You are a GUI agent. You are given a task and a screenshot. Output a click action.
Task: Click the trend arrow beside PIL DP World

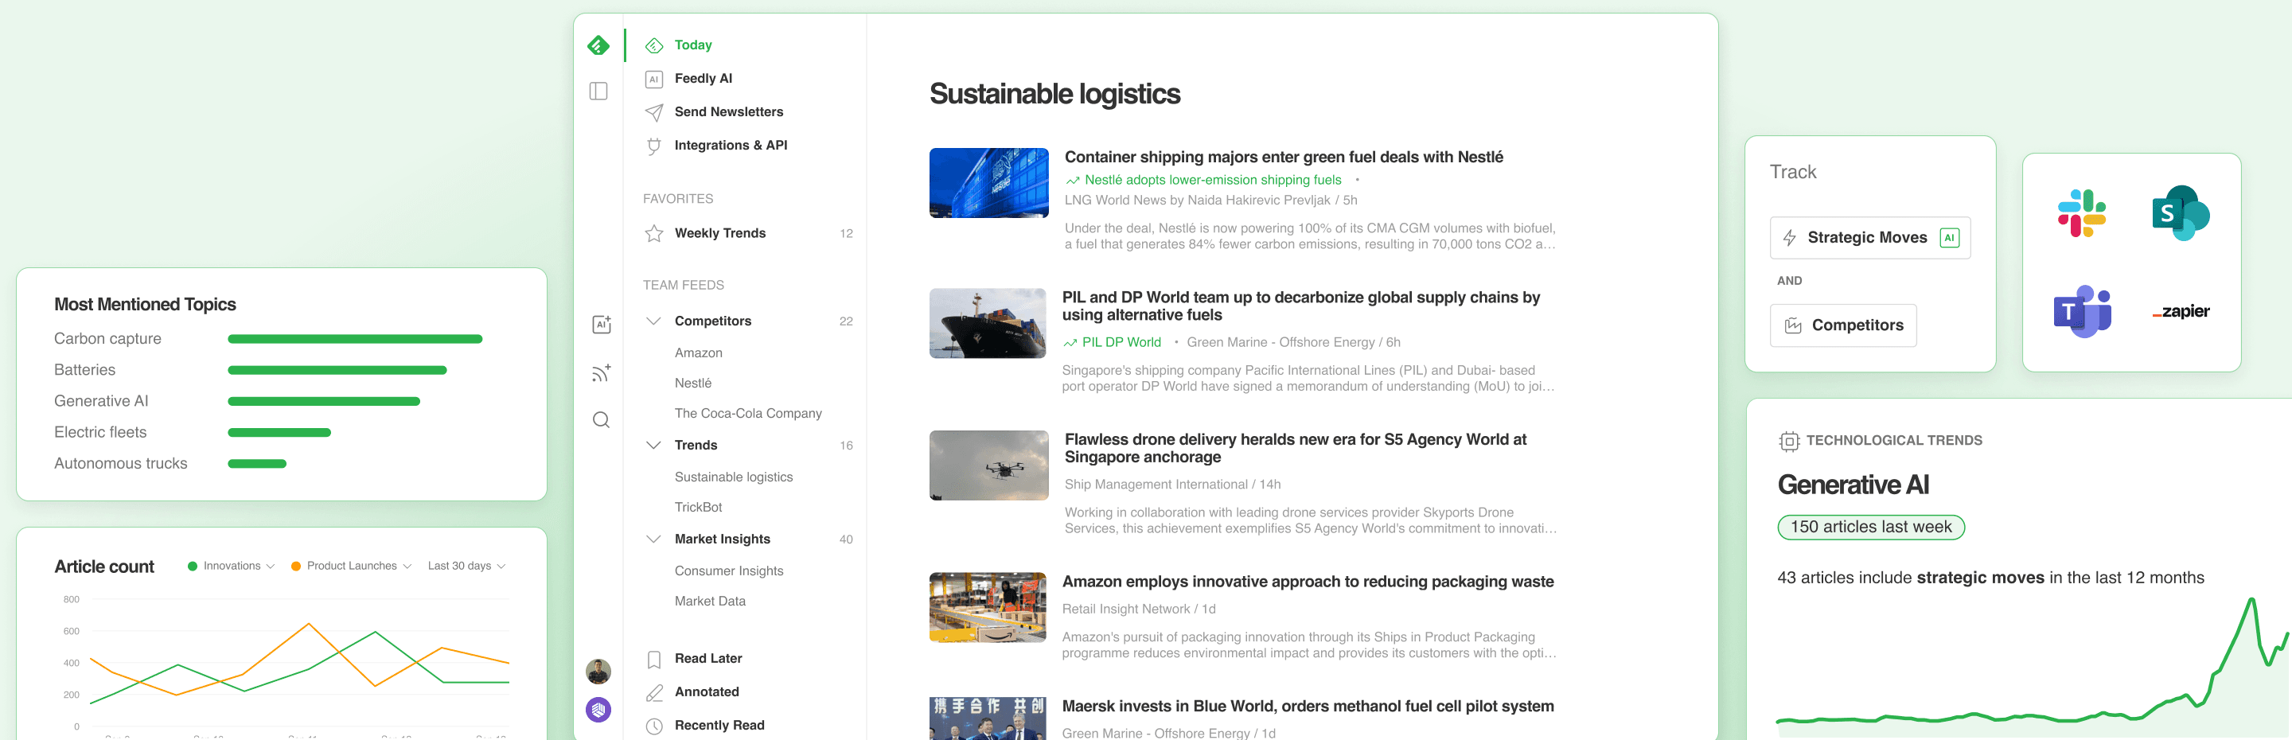(x=1070, y=343)
